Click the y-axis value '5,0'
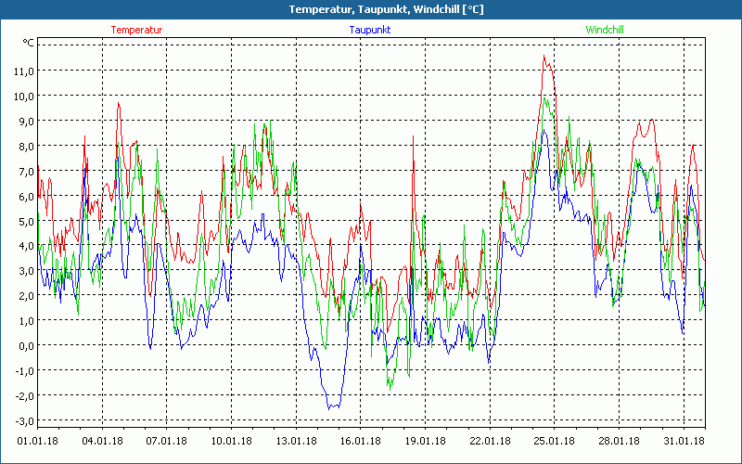The image size is (742, 464). [27, 221]
